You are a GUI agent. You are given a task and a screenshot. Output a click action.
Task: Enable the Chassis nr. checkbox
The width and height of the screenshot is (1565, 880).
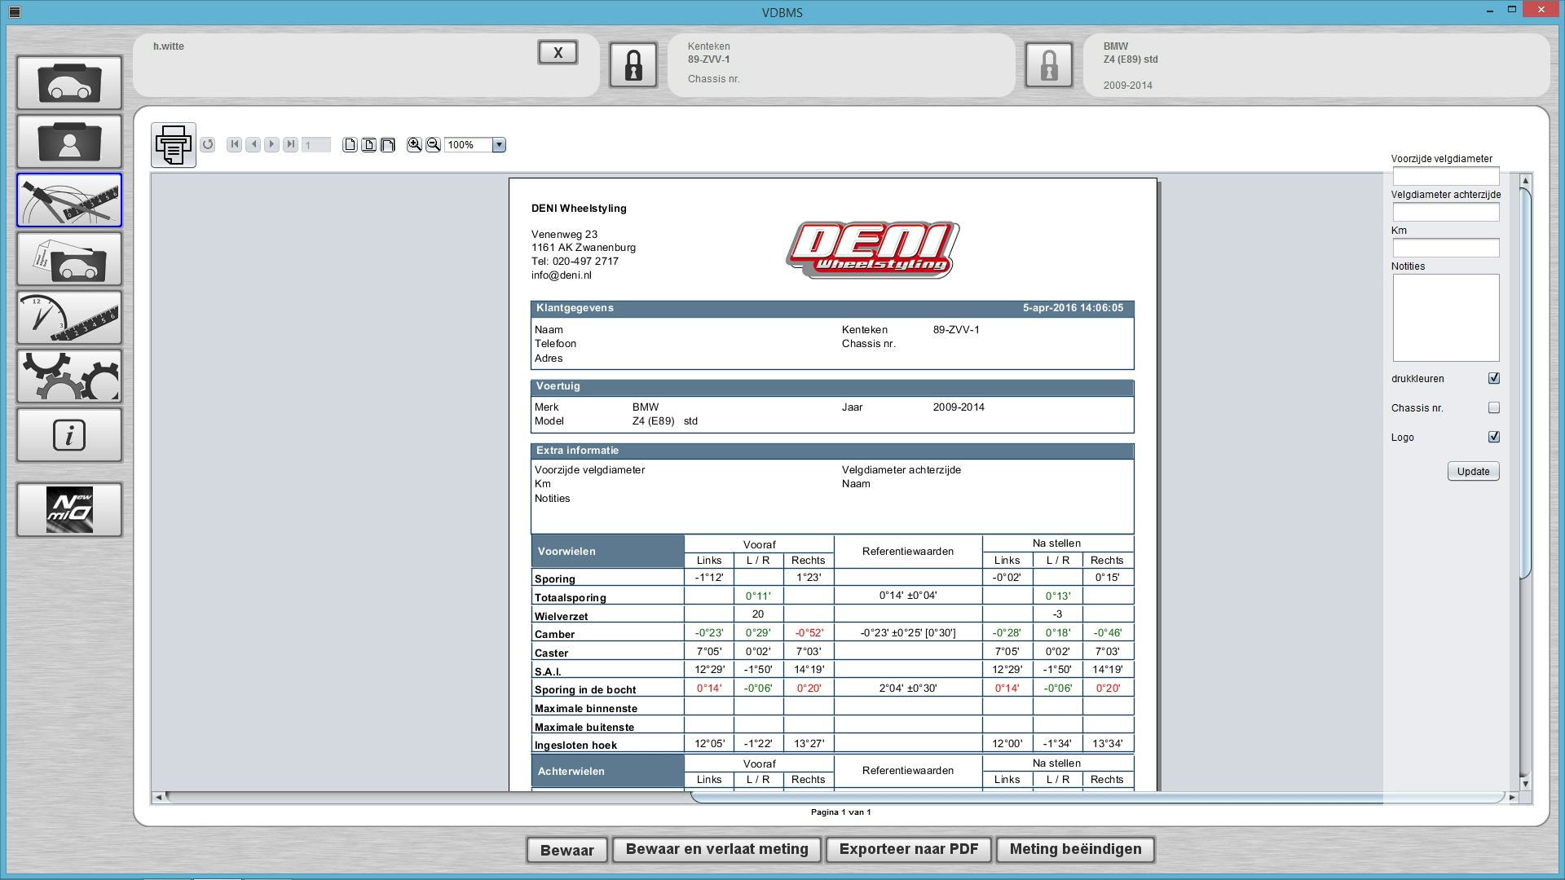[1493, 407]
